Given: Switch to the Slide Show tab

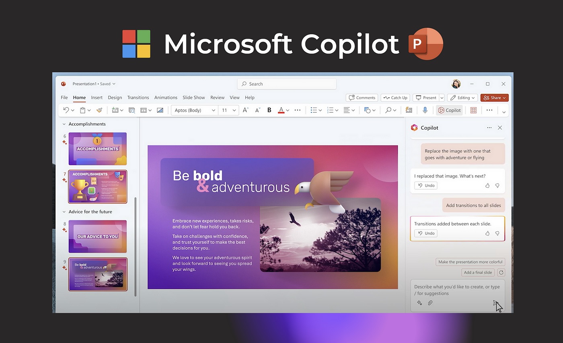Looking at the screenshot, I should point(194,97).
